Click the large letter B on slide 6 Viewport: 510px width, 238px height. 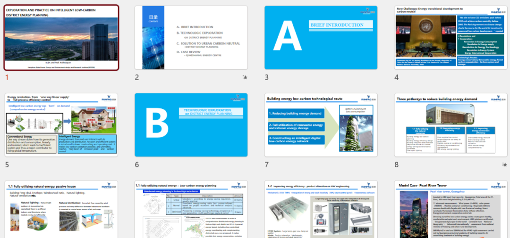point(158,126)
